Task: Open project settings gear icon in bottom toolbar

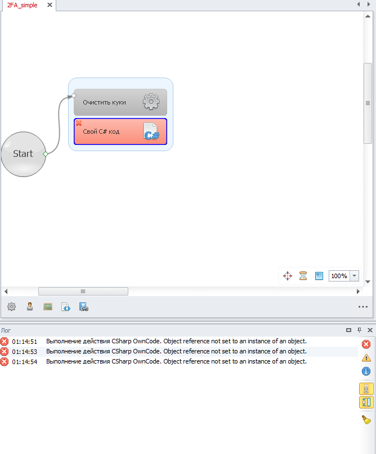Action: (x=12, y=307)
